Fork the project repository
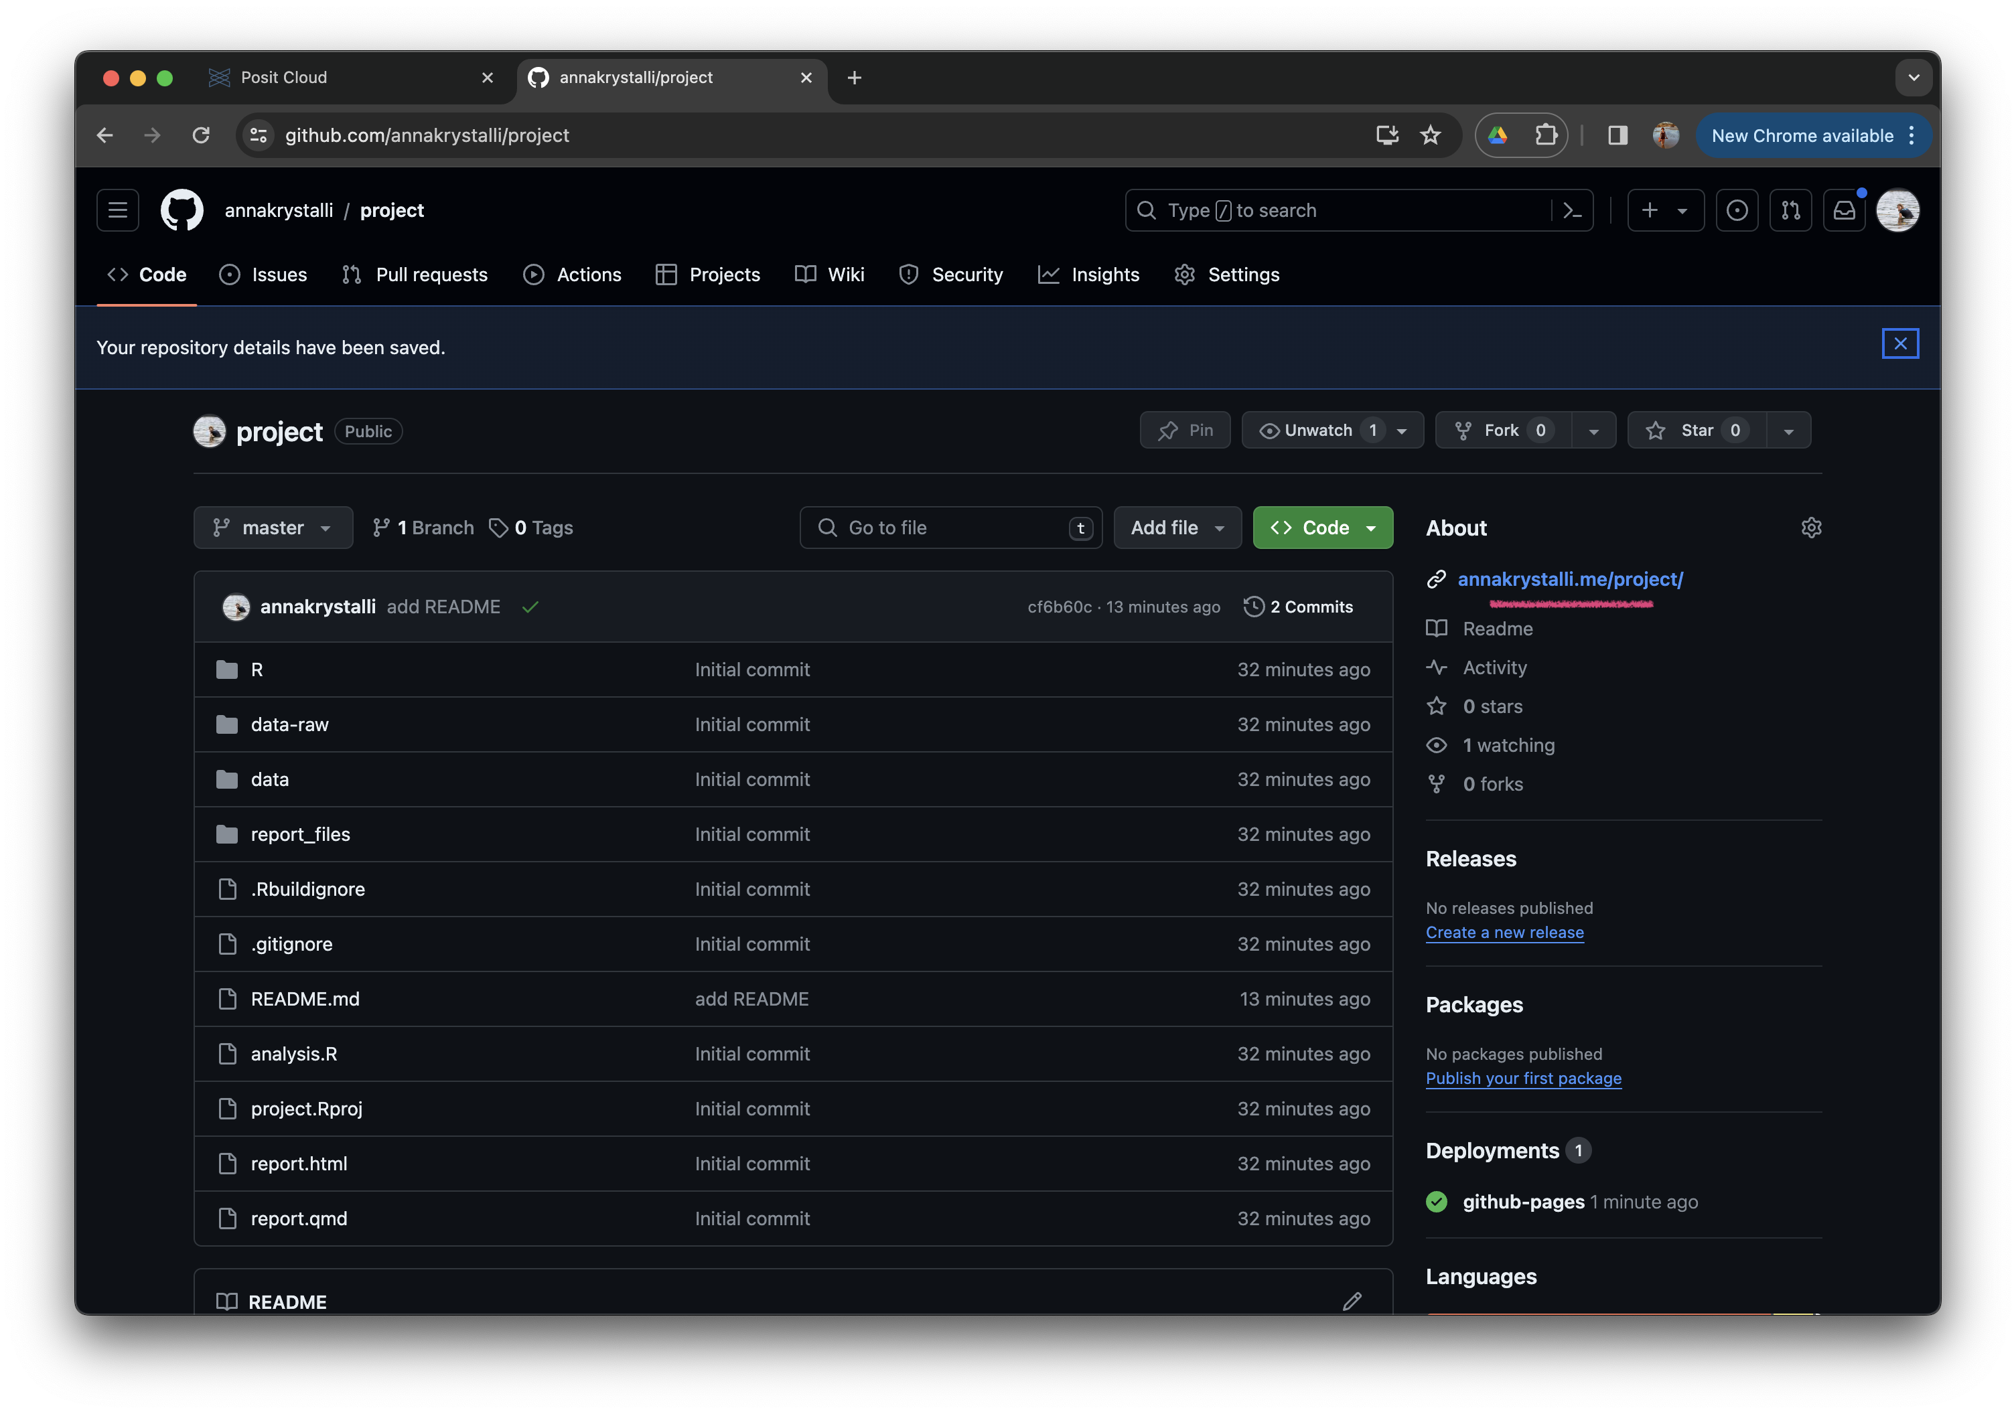Viewport: 2016px width, 1414px height. (1503, 430)
